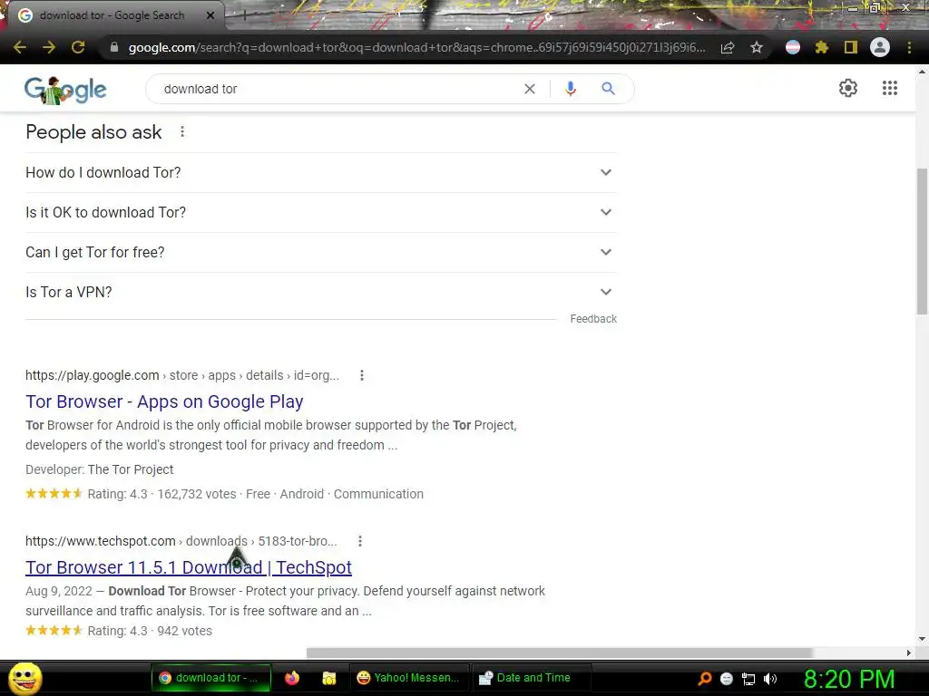The image size is (929, 696).
Task: Switch to Yahoo! Messenger taskbar item
Action: (x=410, y=678)
